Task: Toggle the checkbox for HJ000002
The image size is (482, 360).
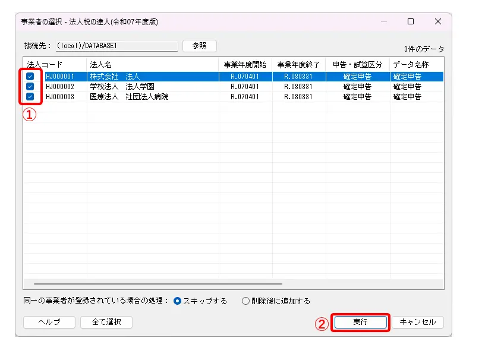Action: coord(30,87)
